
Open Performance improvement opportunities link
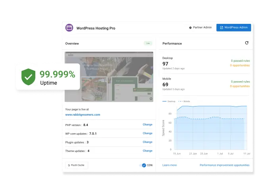(x=225, y=165)
